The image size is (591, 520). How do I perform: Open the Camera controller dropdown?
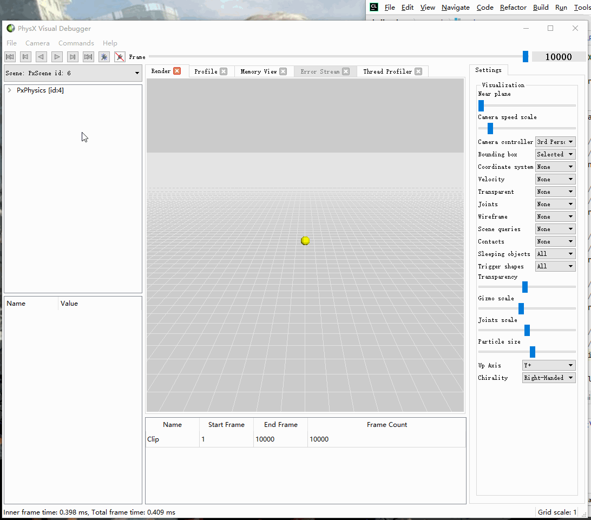555,142
